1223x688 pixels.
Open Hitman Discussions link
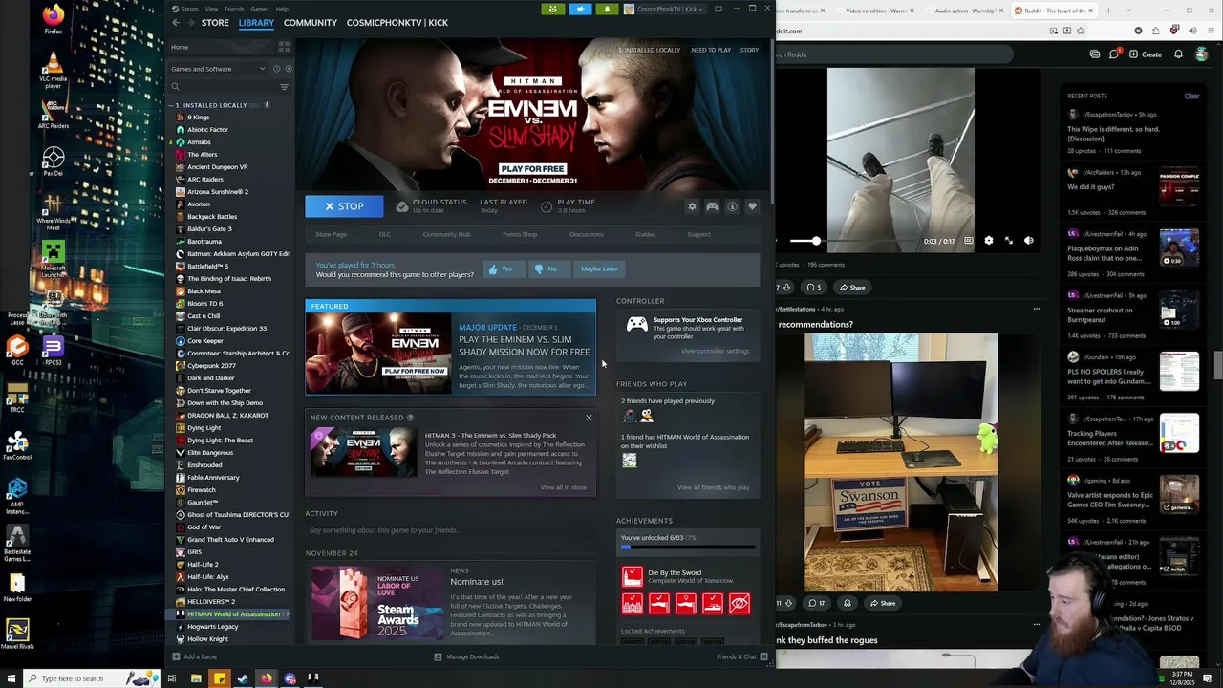(x=586, y=234)
